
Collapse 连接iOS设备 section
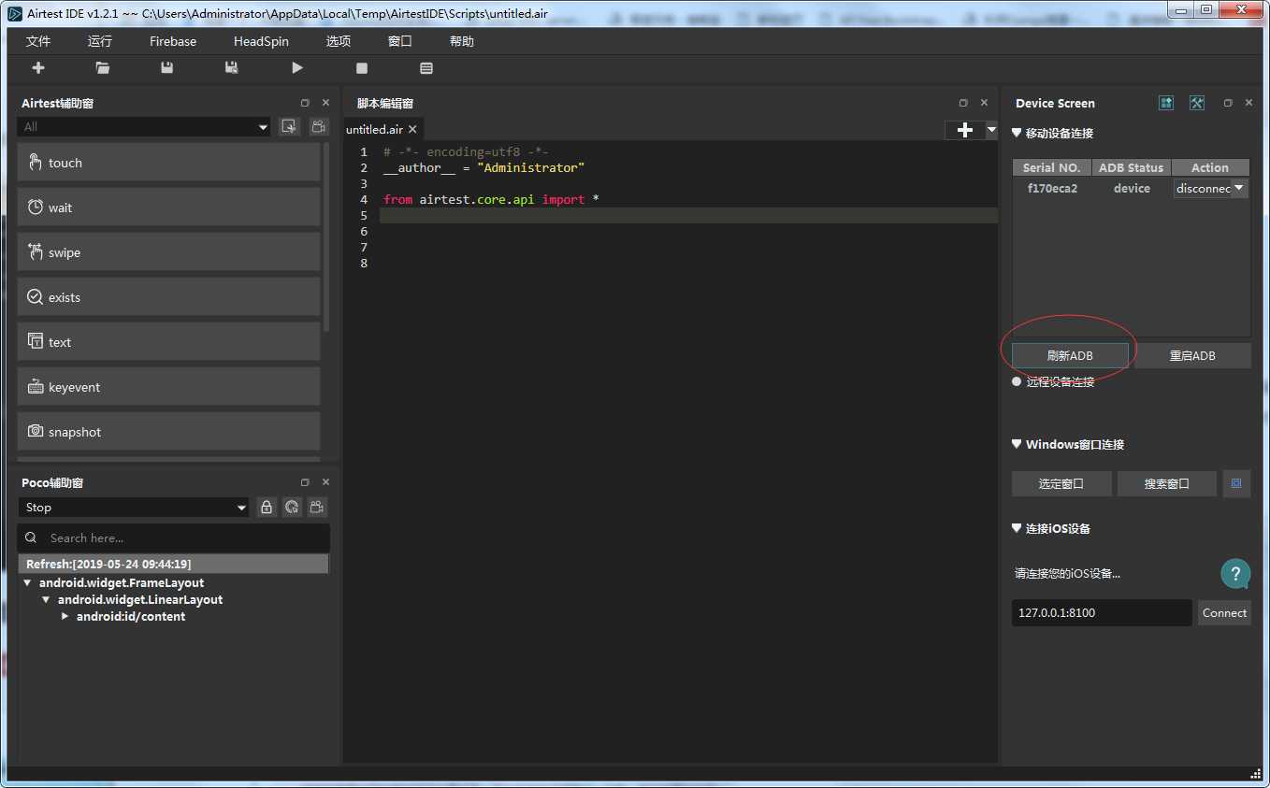[x=1017, y=528]
